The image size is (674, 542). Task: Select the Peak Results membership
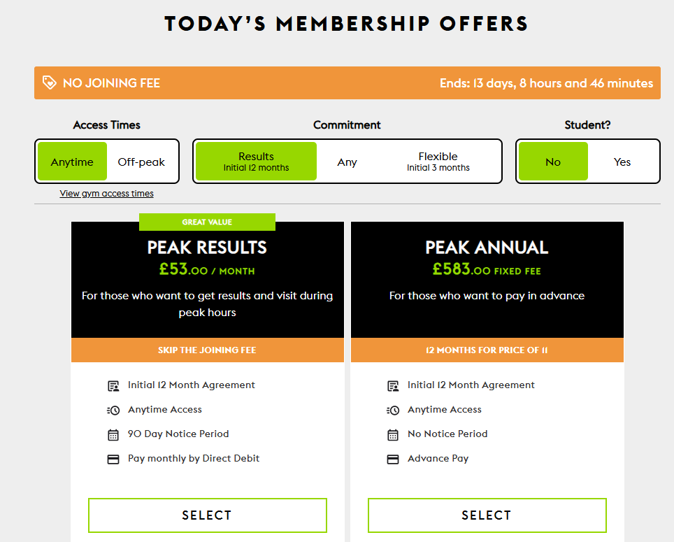coord(207,515)
